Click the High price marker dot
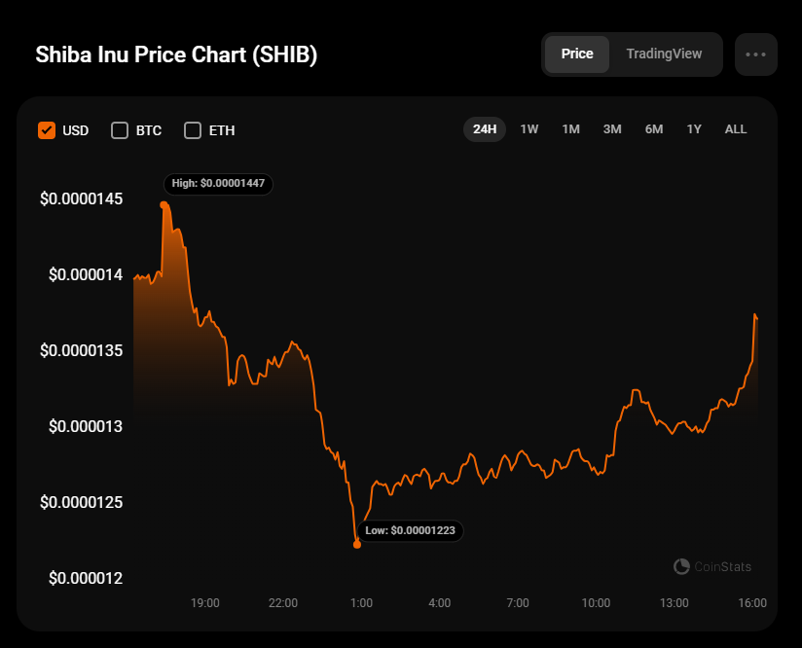The height and width of the screenshot is (648, 802). (163, 204)
